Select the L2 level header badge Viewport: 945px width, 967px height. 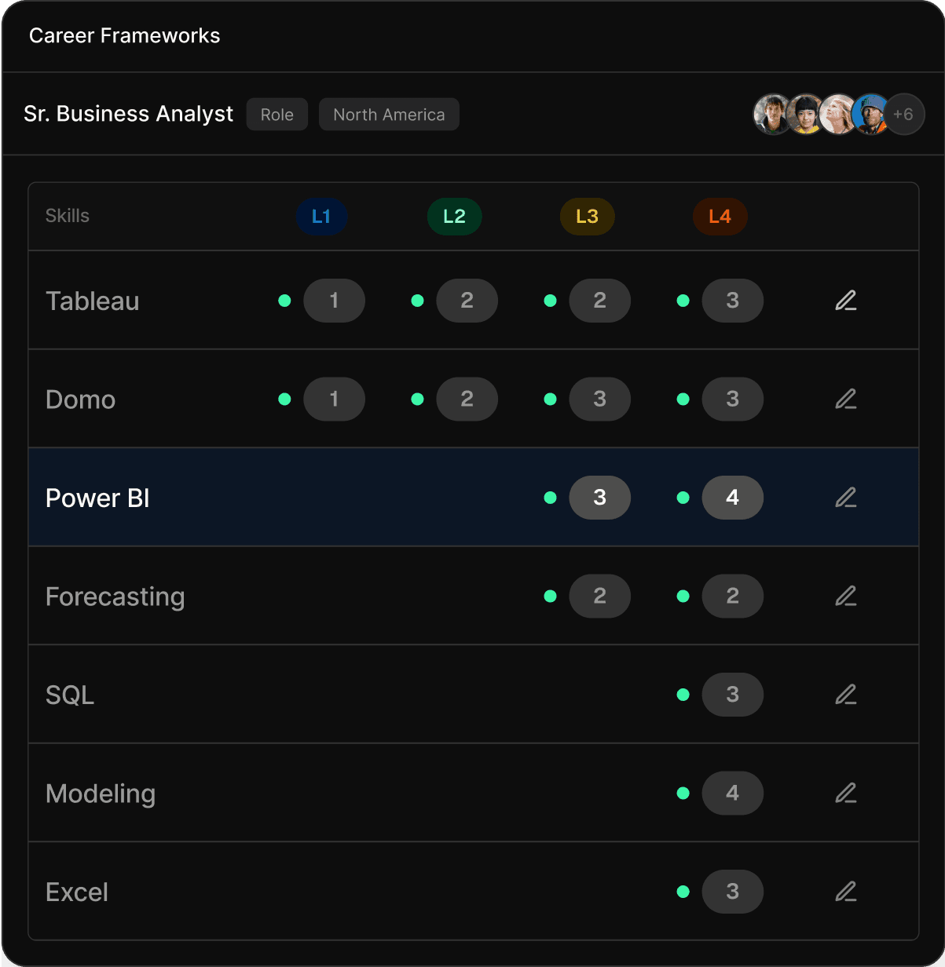click(454, 217)
